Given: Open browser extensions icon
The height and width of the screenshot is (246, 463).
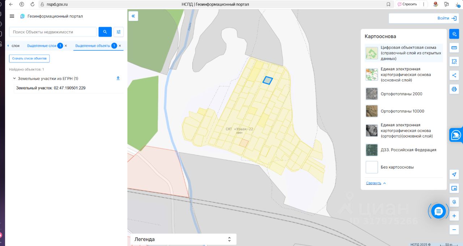Looking at the screenshot, I should [x=446, y=4].
